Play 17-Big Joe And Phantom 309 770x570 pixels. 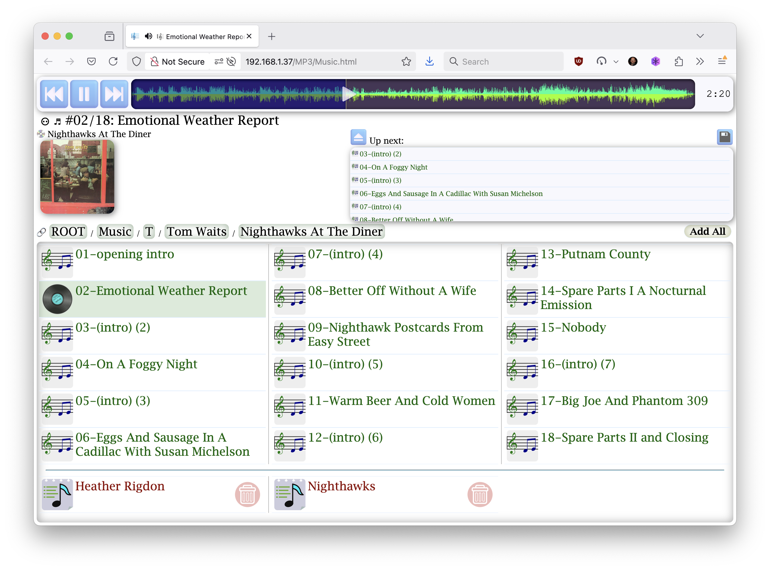[624, 401]
